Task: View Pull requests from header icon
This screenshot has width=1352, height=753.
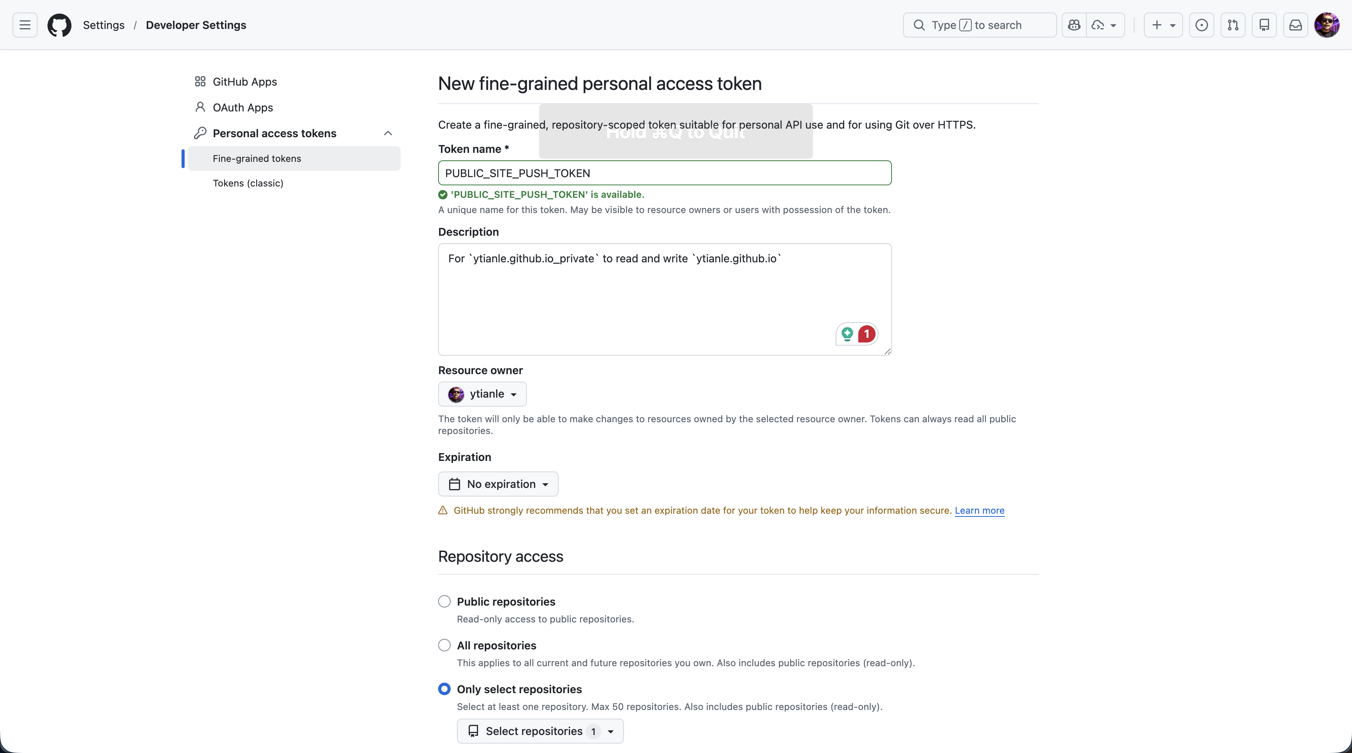Action: coord(1233,25)
